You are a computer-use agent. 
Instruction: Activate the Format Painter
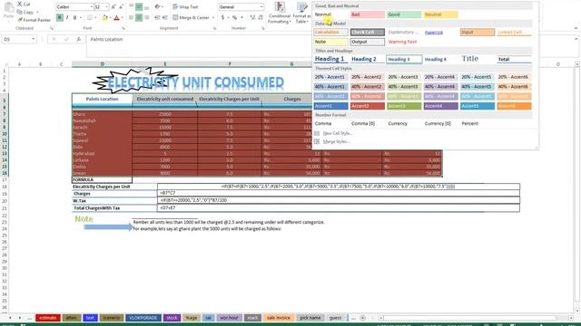point(34,20)
